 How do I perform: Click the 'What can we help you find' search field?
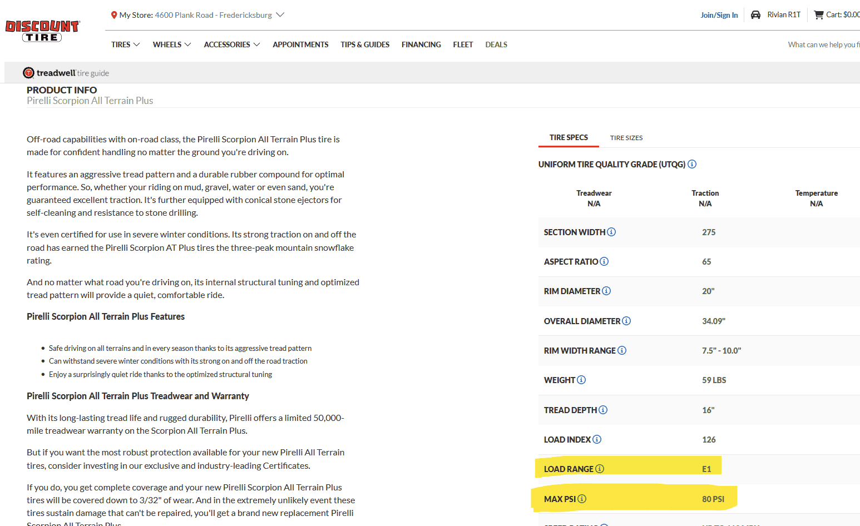click(x=823, y=44)
